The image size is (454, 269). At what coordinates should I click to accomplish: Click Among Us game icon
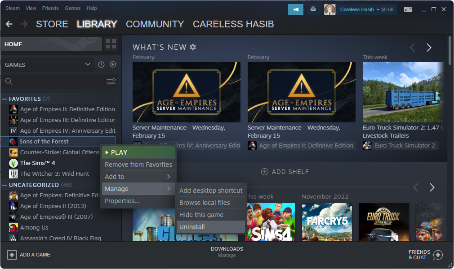(13, 228)
